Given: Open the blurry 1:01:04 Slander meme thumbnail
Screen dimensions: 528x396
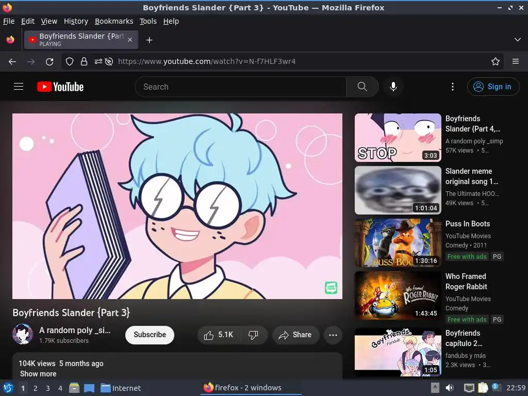Looking at the screenshot, I should (x=398, y=190).
